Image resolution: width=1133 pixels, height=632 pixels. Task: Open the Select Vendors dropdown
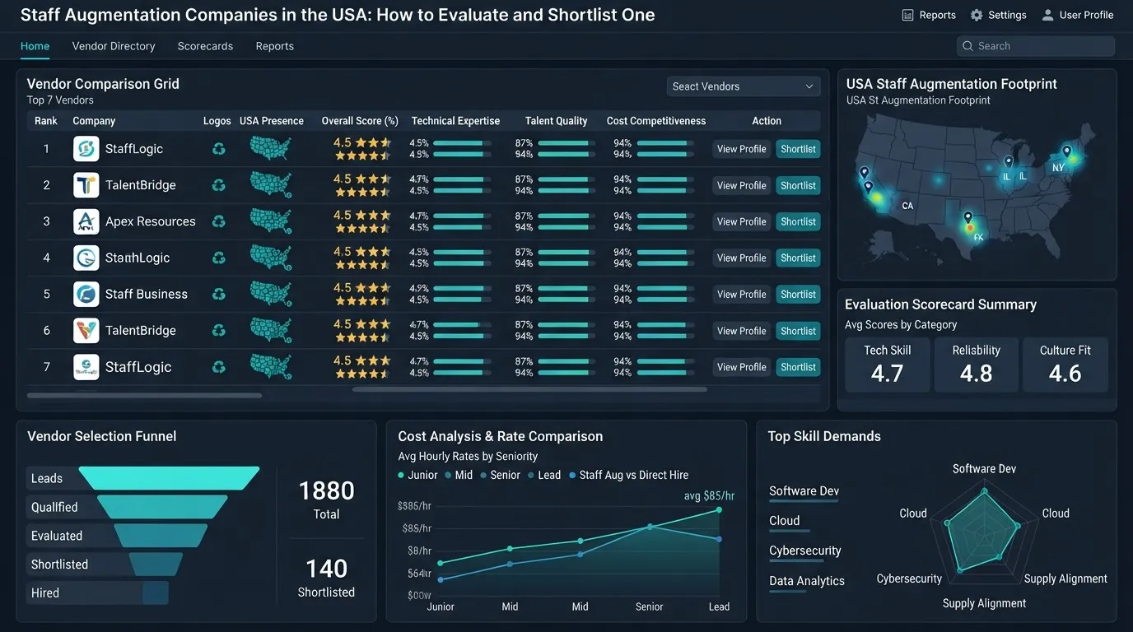pyautogui.click(x=743, y=86)
